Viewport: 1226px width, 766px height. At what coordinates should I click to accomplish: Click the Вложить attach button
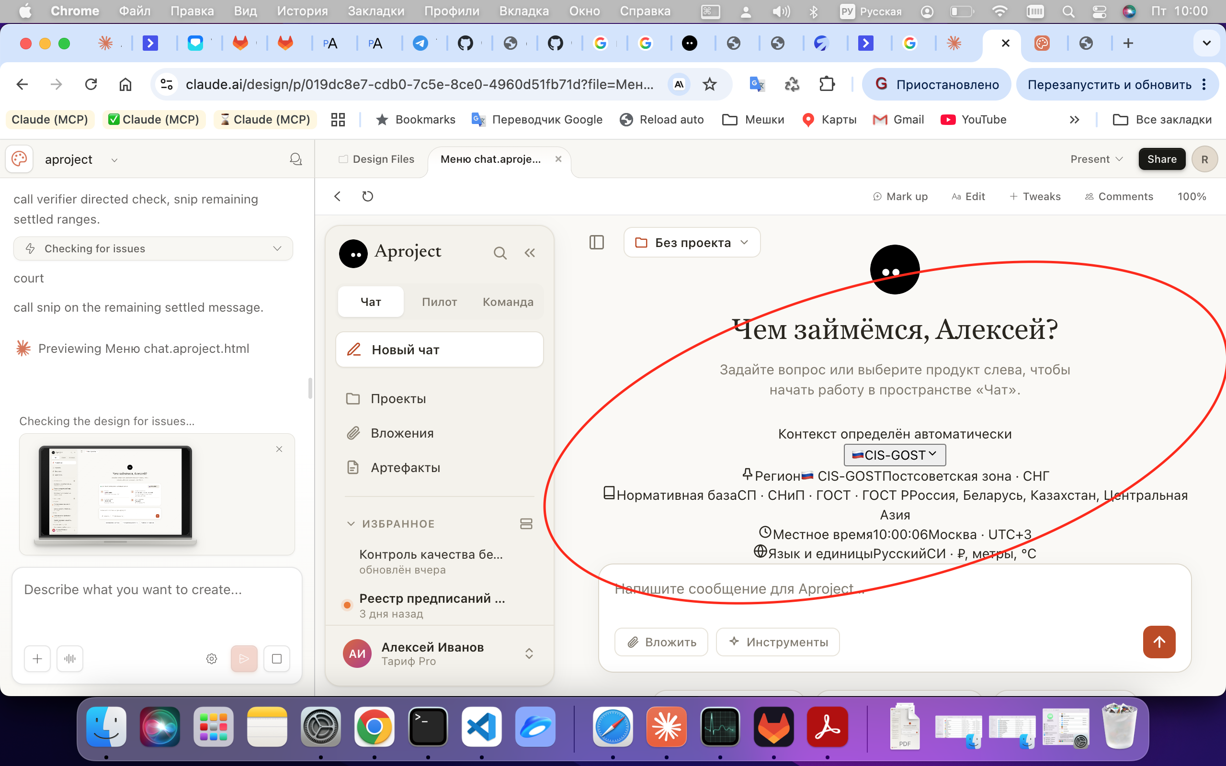661,642
